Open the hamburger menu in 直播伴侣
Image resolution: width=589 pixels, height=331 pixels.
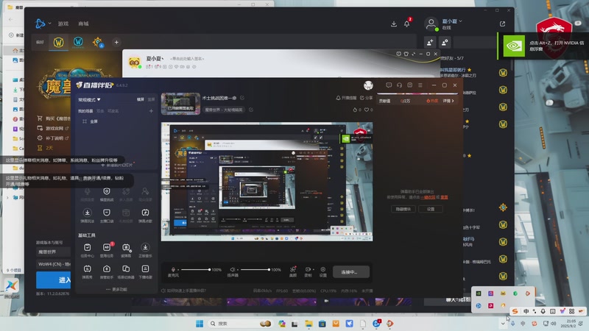[x=420, y=85]
